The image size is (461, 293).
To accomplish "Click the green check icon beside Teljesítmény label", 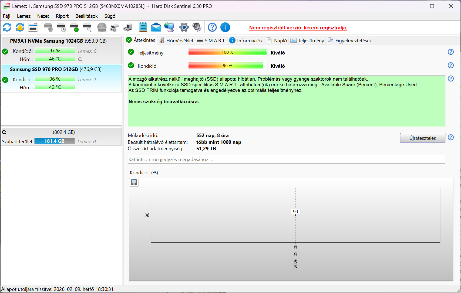I will [131, 52].
